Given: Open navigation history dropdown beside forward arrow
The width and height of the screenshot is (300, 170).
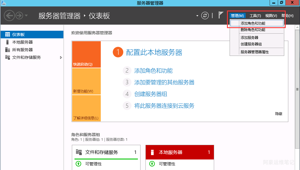Looking at the screenshot, I should (x=26, y=16).
